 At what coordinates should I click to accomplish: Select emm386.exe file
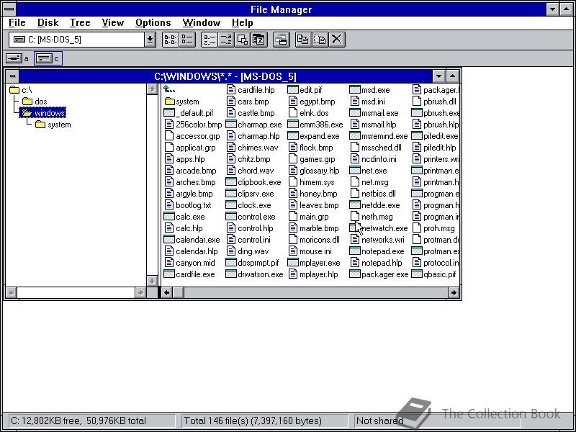coord(315,125)
